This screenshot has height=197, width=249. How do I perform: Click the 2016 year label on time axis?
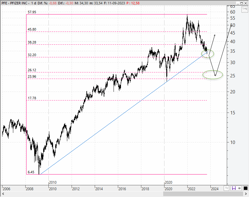(122, 189)
